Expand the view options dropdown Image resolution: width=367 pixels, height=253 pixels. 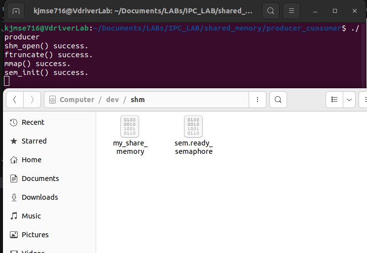(x=349, y=100)
